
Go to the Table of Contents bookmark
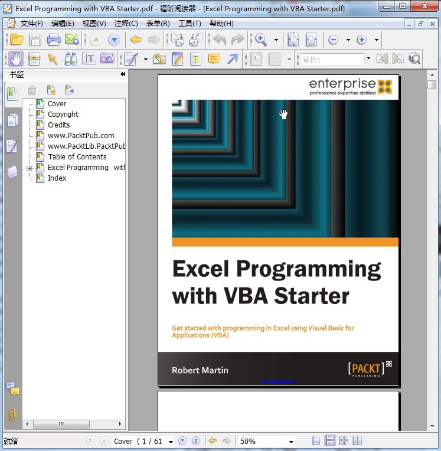pyautogui.click(x=77, y=157)
